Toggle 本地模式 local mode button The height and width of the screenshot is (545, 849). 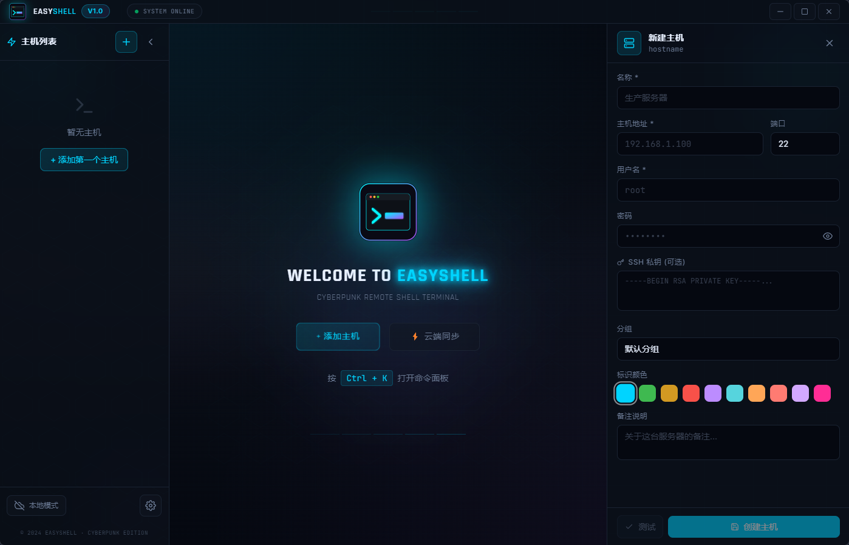[36, 506]
